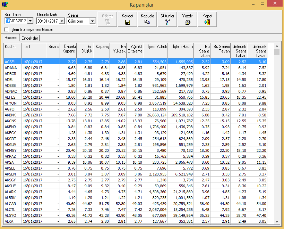
Task: Click the Bu Seans Taban header
Action: point(202,51)
